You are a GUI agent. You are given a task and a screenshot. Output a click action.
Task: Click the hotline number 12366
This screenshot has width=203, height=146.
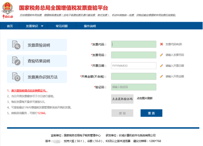41,113
